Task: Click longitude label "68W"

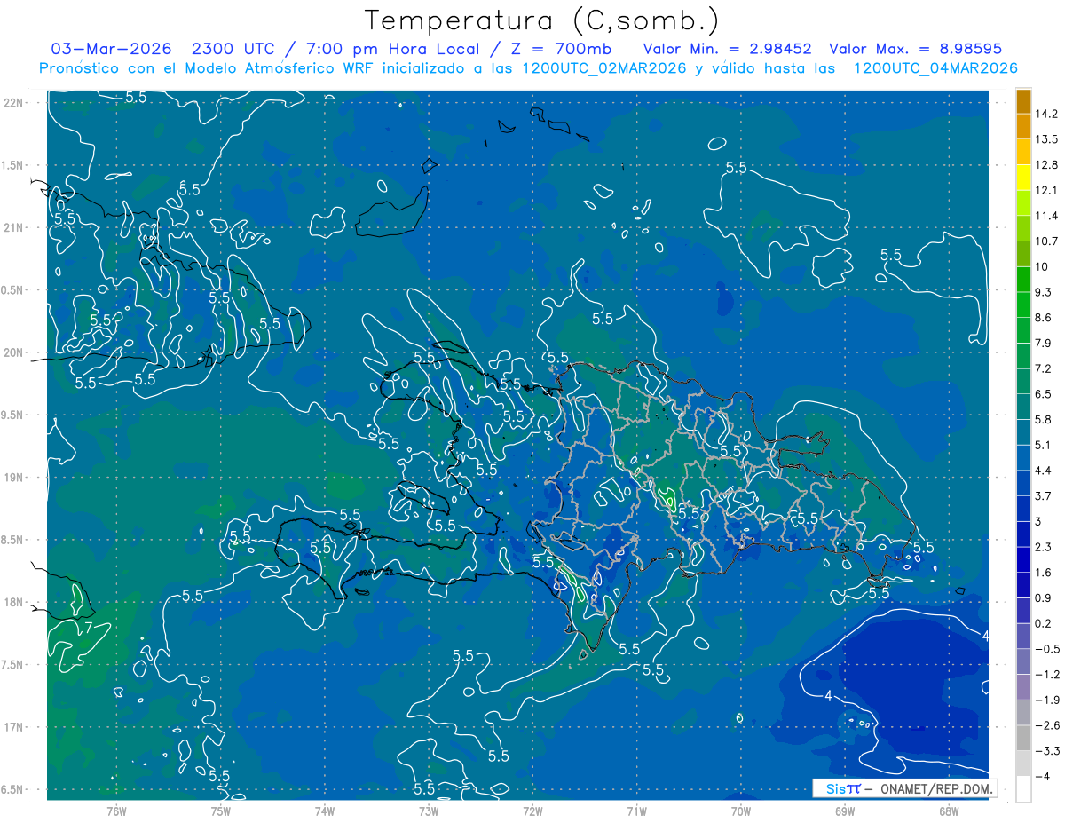Action: pyautogui.click(x=949, y=811)
